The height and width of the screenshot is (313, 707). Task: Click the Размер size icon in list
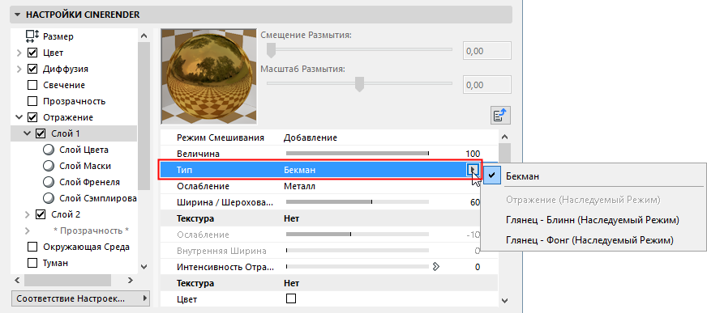click(32, 36)
